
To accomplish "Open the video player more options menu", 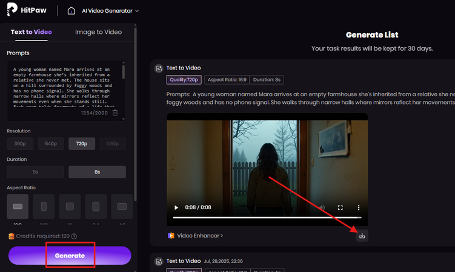I will coord(359,207).
